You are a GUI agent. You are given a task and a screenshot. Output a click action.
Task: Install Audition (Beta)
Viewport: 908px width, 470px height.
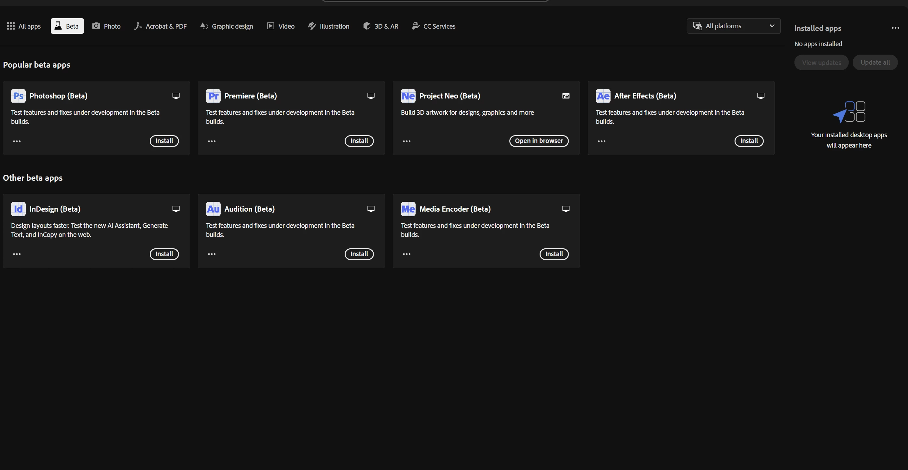(x=359, y=254)
